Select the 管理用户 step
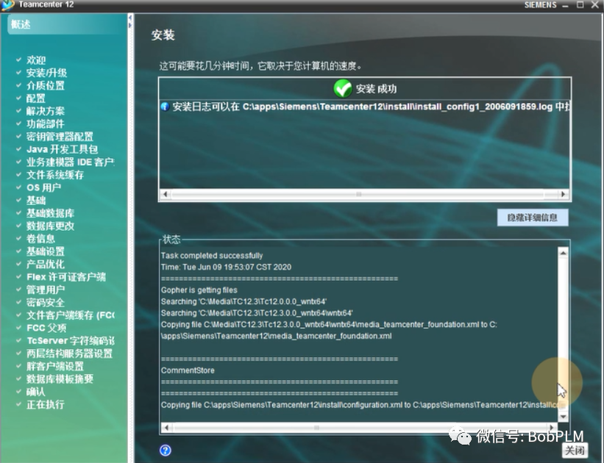 45,290
